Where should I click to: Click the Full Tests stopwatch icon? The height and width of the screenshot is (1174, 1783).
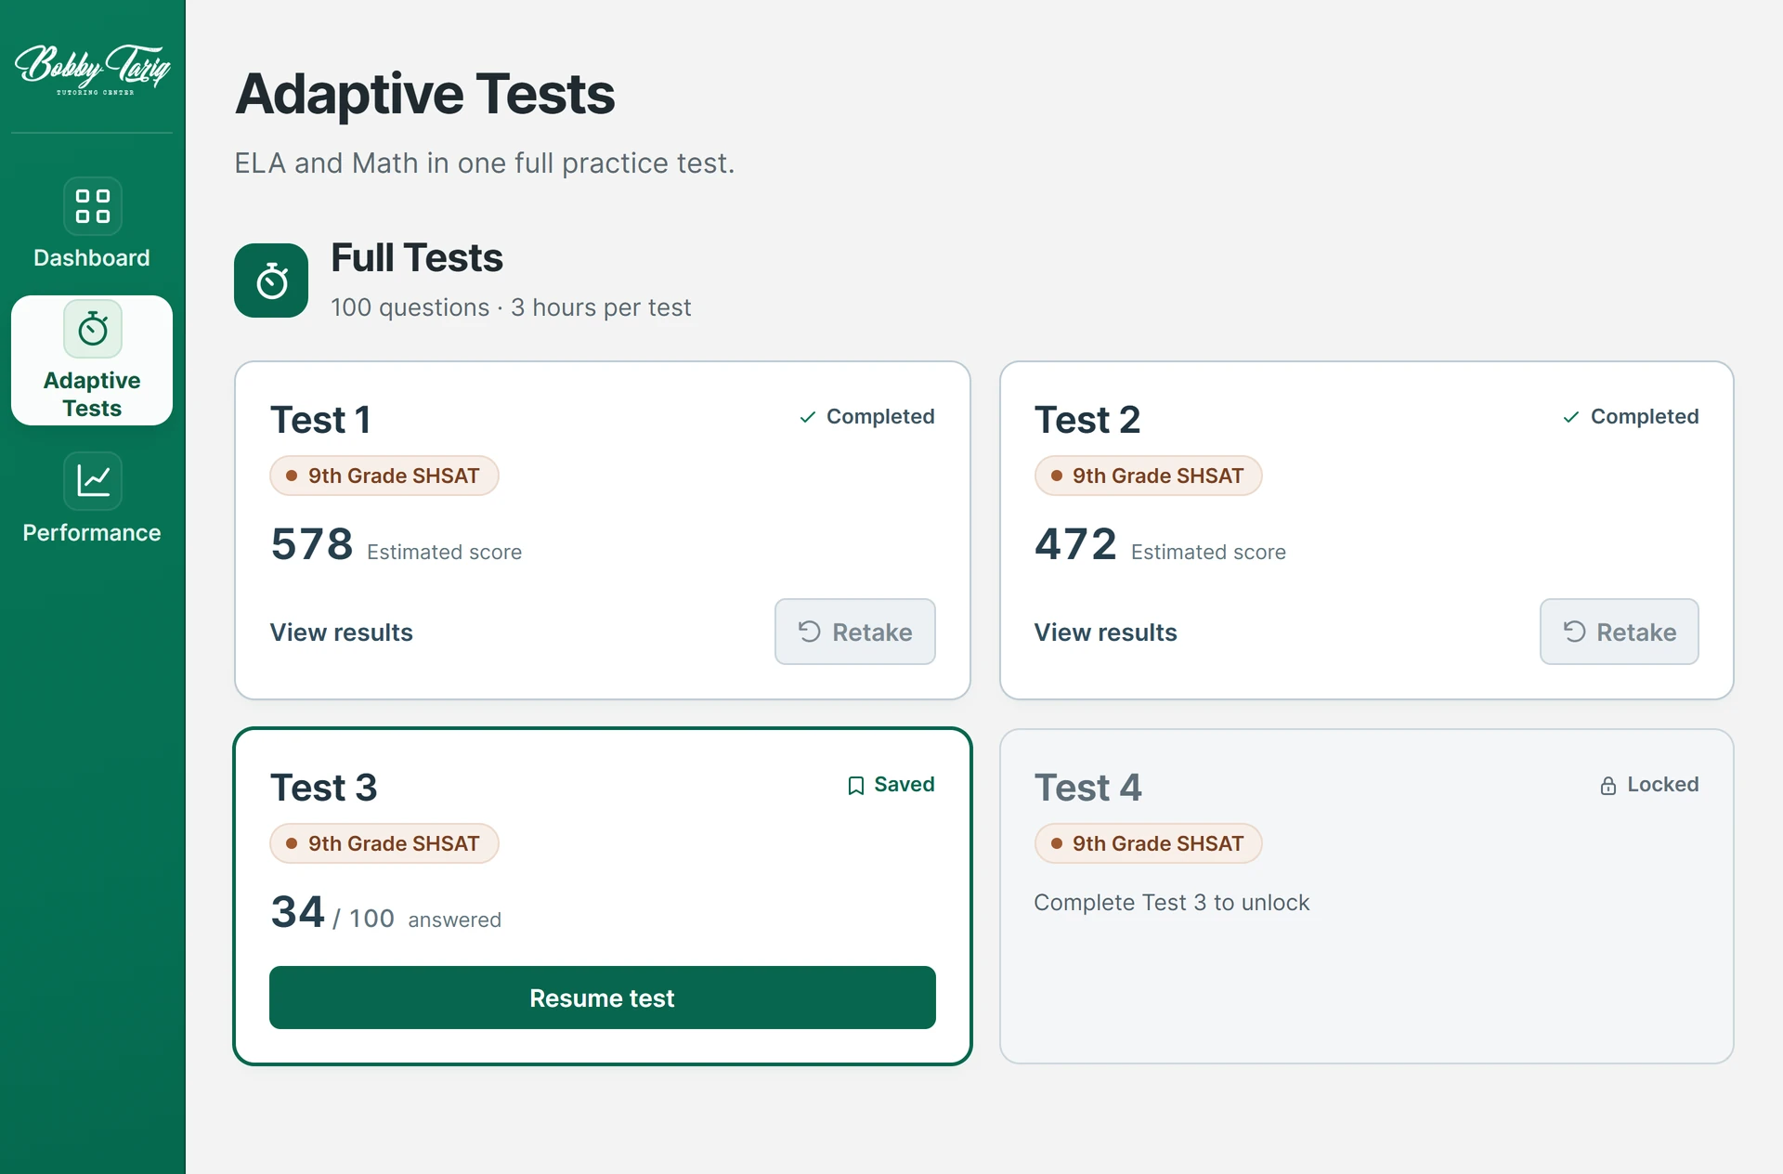[271, 280]
